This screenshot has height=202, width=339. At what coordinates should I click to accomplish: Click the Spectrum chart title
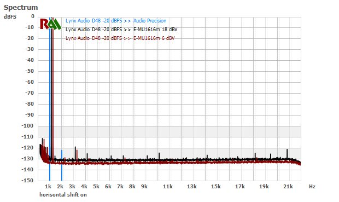[21, 8]
